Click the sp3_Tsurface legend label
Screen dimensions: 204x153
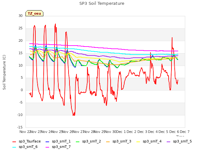coord(30,142)
